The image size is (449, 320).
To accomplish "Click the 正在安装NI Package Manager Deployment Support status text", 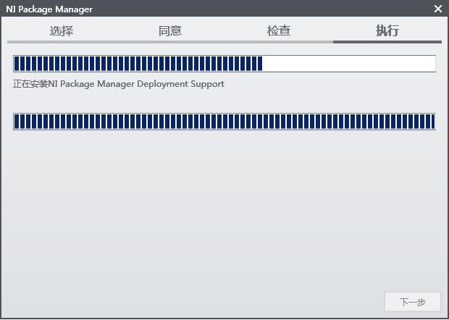I will (x=119, y=84).
